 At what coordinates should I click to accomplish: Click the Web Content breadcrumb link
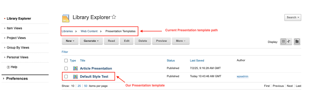coord(89,31)
